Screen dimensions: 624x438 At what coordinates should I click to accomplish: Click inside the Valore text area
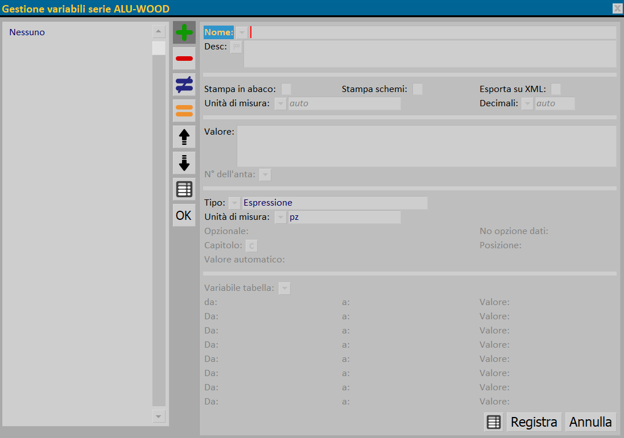[426, 146]
